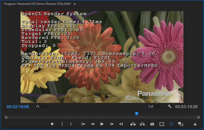This screenshot has width=204, height=130.
Task: Open the Full playback resolution dropdown
Action: 155,107
